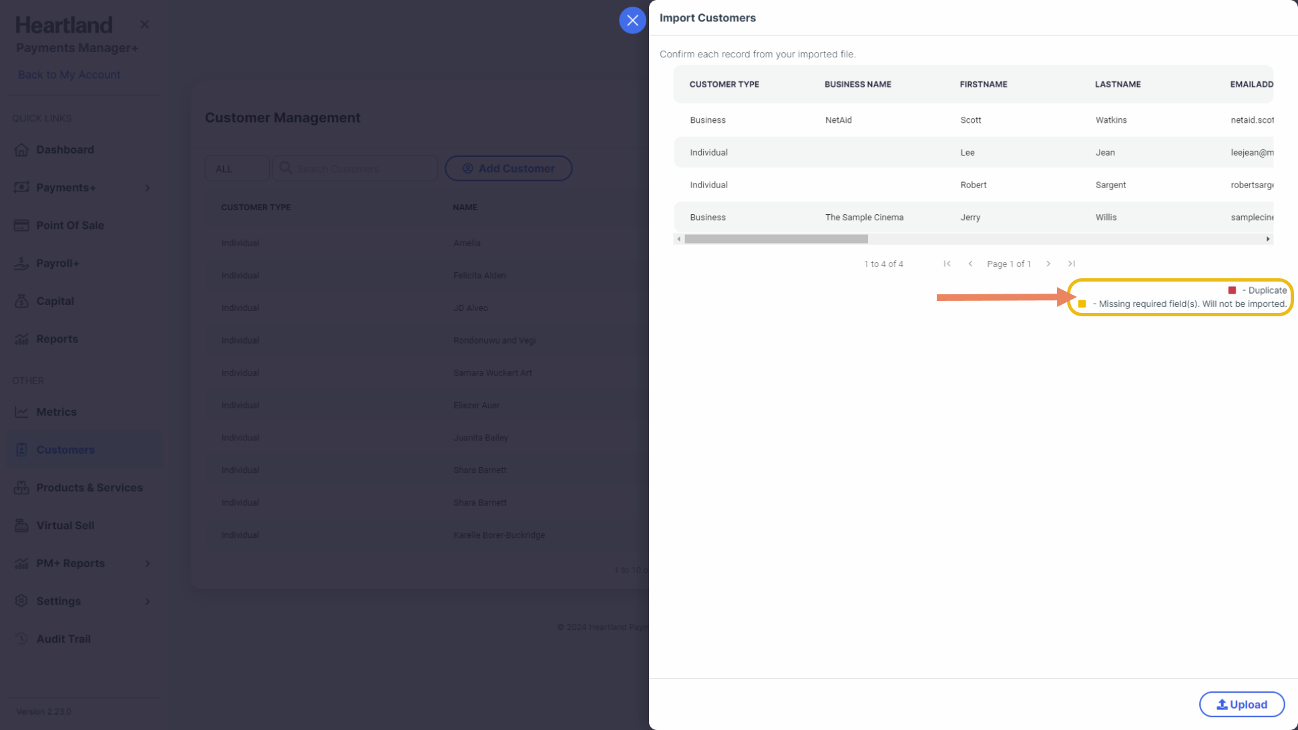1298x730 pixels.
Task: Click the Search Customers input field
Action: pyautogui.click(x=355, y=169)
